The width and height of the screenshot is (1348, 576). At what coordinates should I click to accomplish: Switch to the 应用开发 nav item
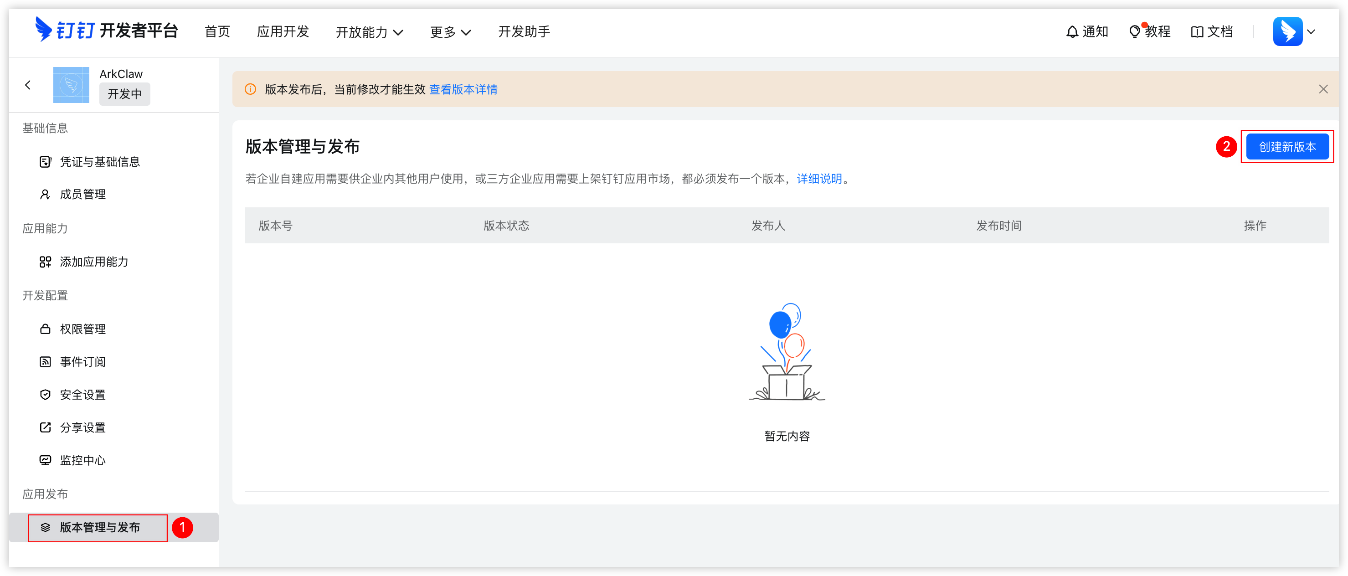click(x=283, y=32)
